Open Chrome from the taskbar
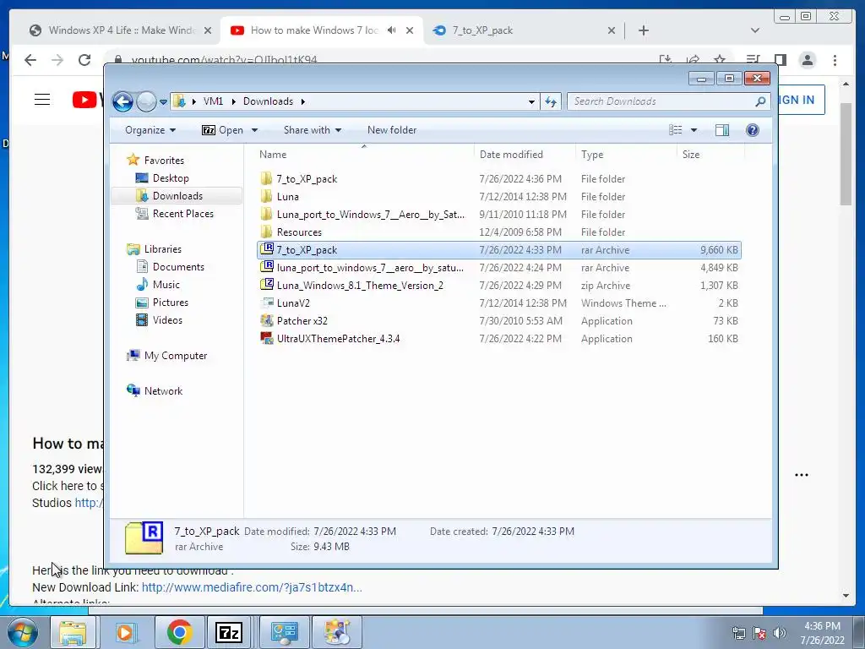The height and width of the screenshot is (649, 865). (180, 632)
